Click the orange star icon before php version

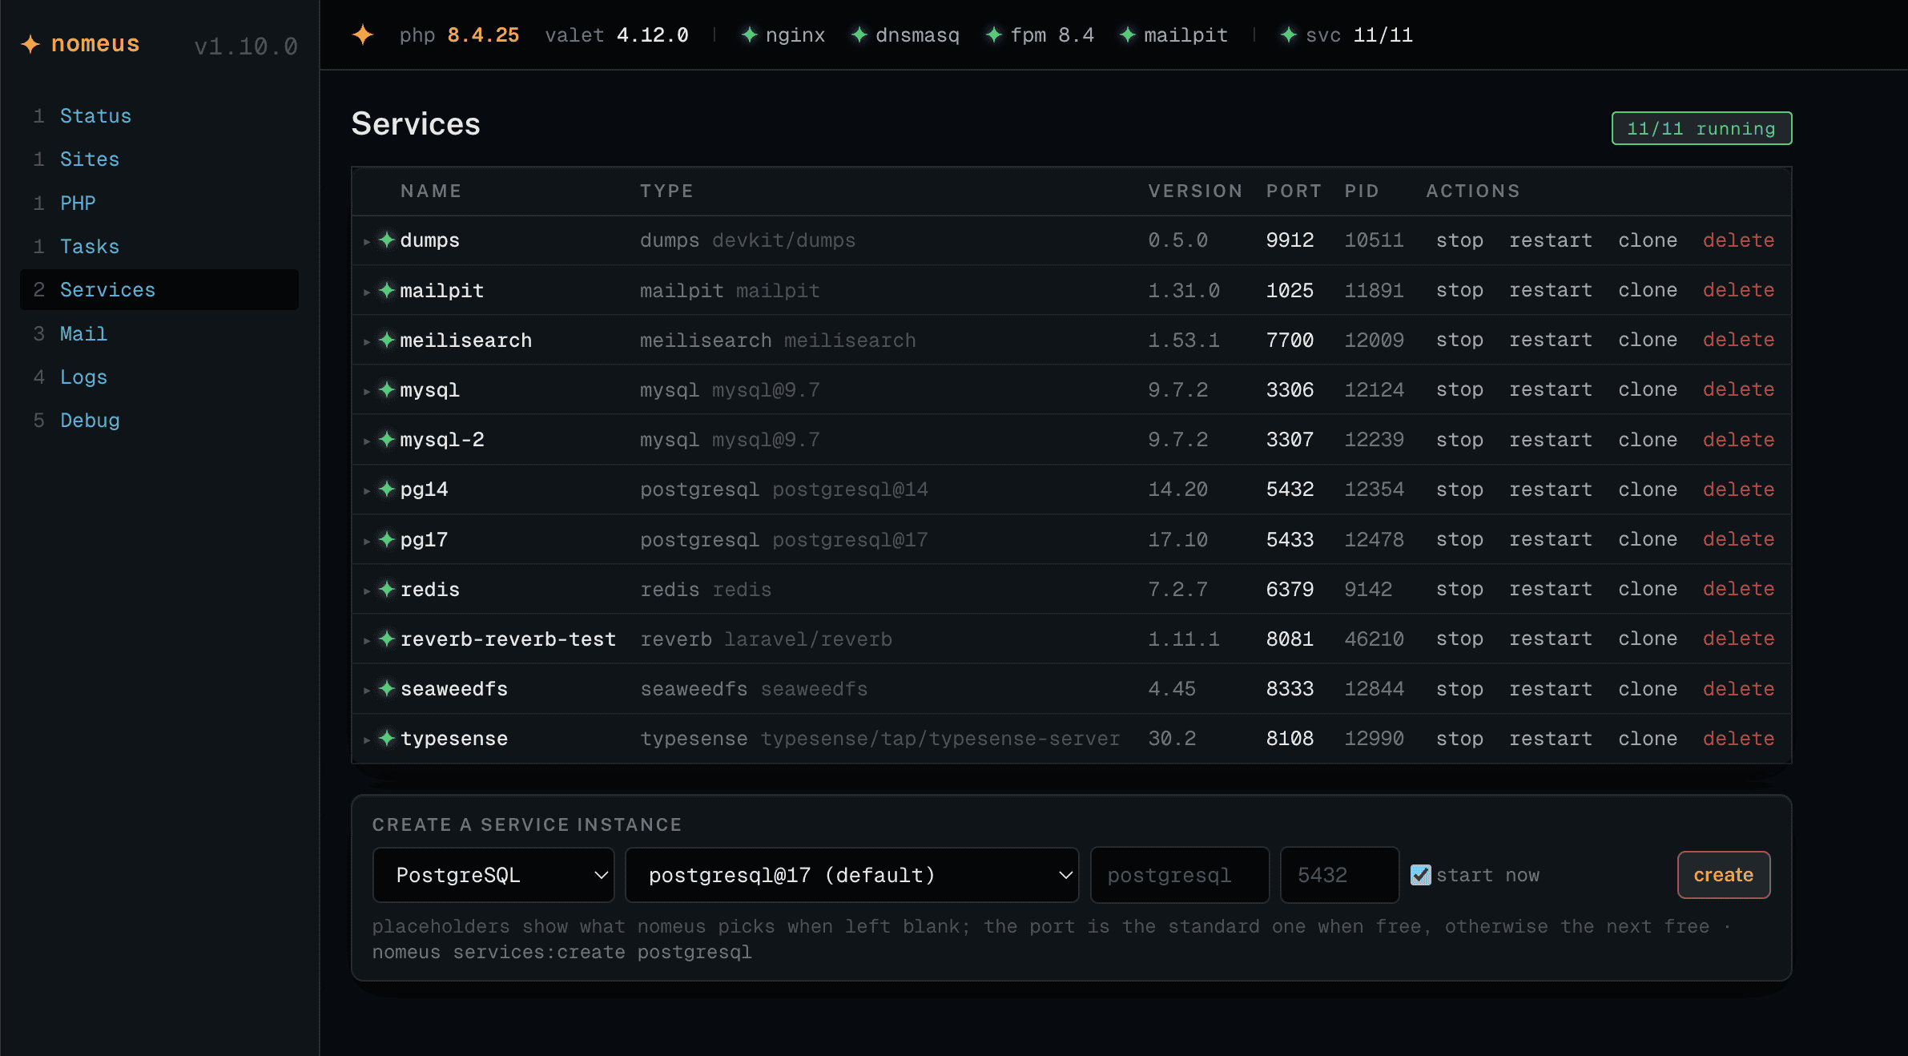point(363,34)
